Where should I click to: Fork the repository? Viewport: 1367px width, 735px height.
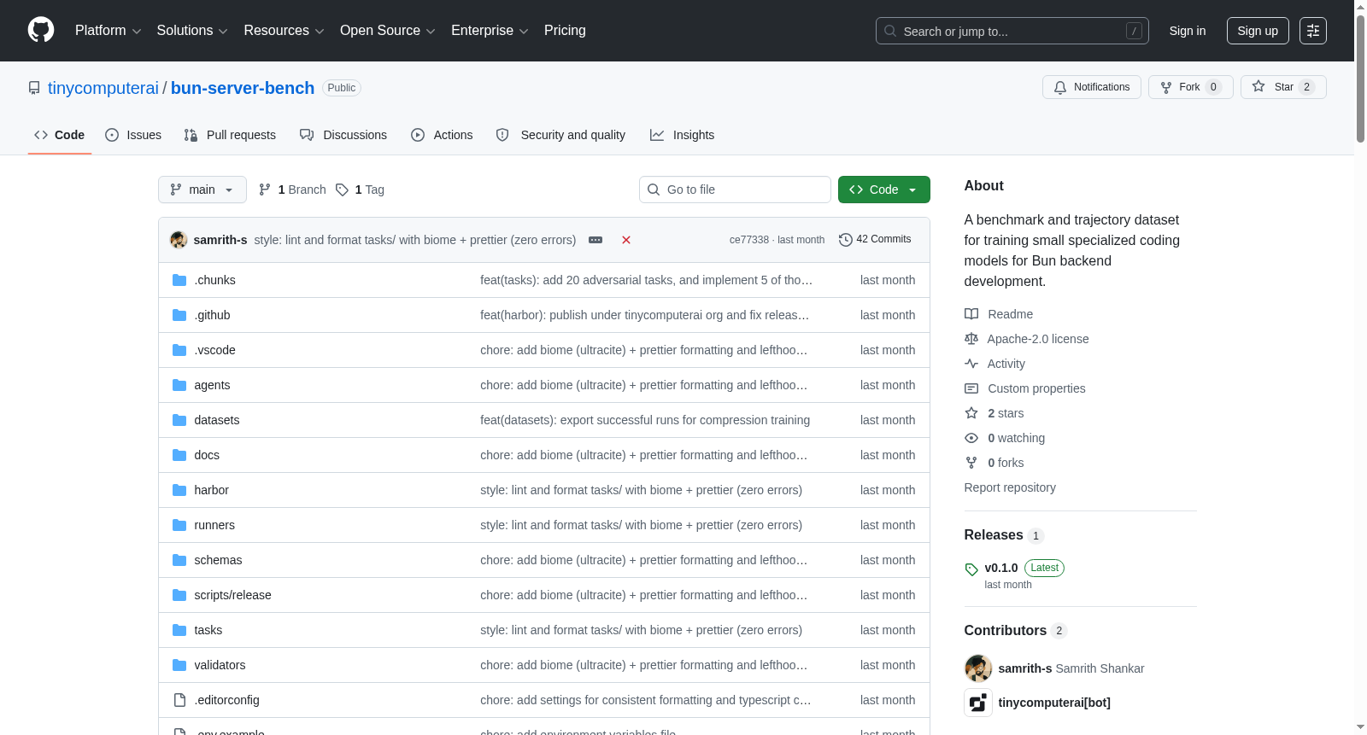1191,87
